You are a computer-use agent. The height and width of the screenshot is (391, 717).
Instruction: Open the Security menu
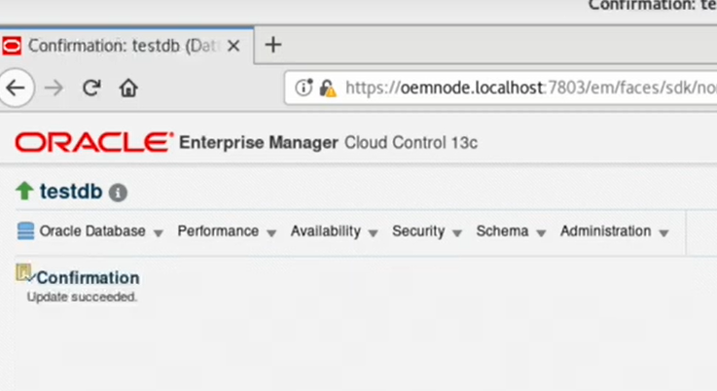(426, 231)
